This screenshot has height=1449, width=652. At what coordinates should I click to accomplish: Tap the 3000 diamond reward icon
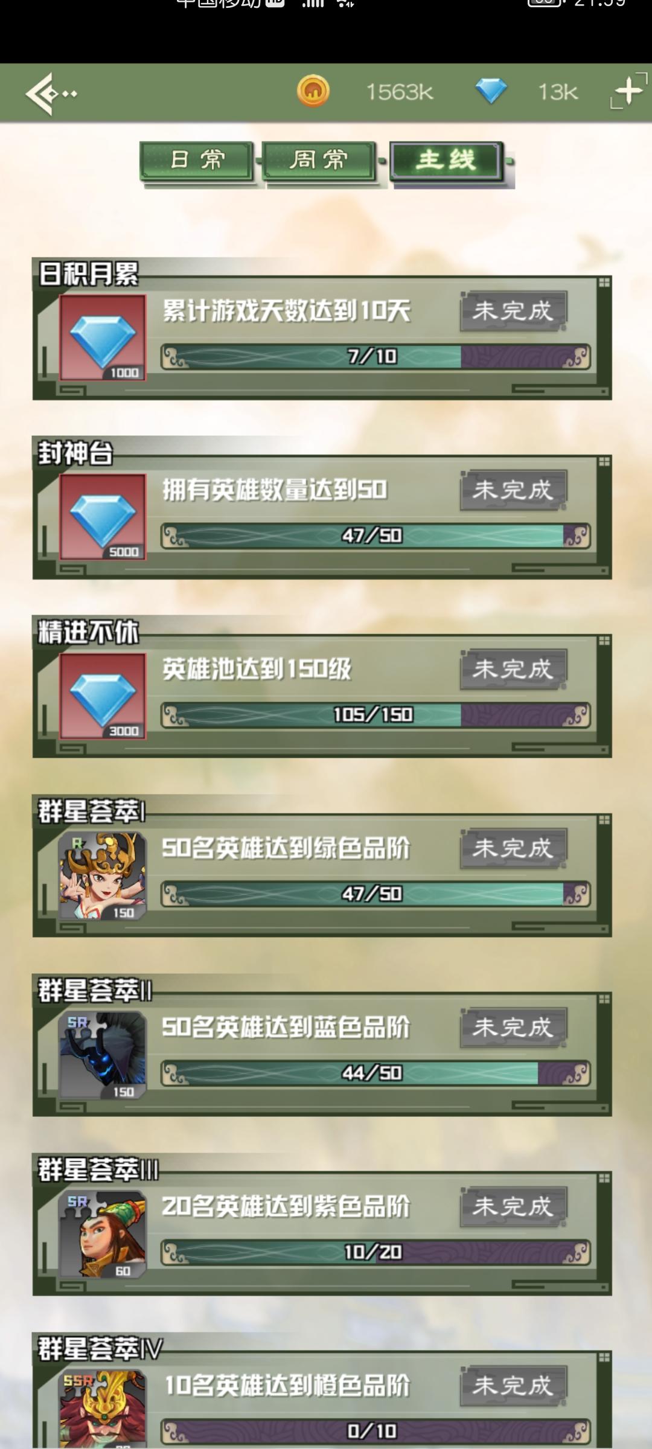[x=103, y=696]
